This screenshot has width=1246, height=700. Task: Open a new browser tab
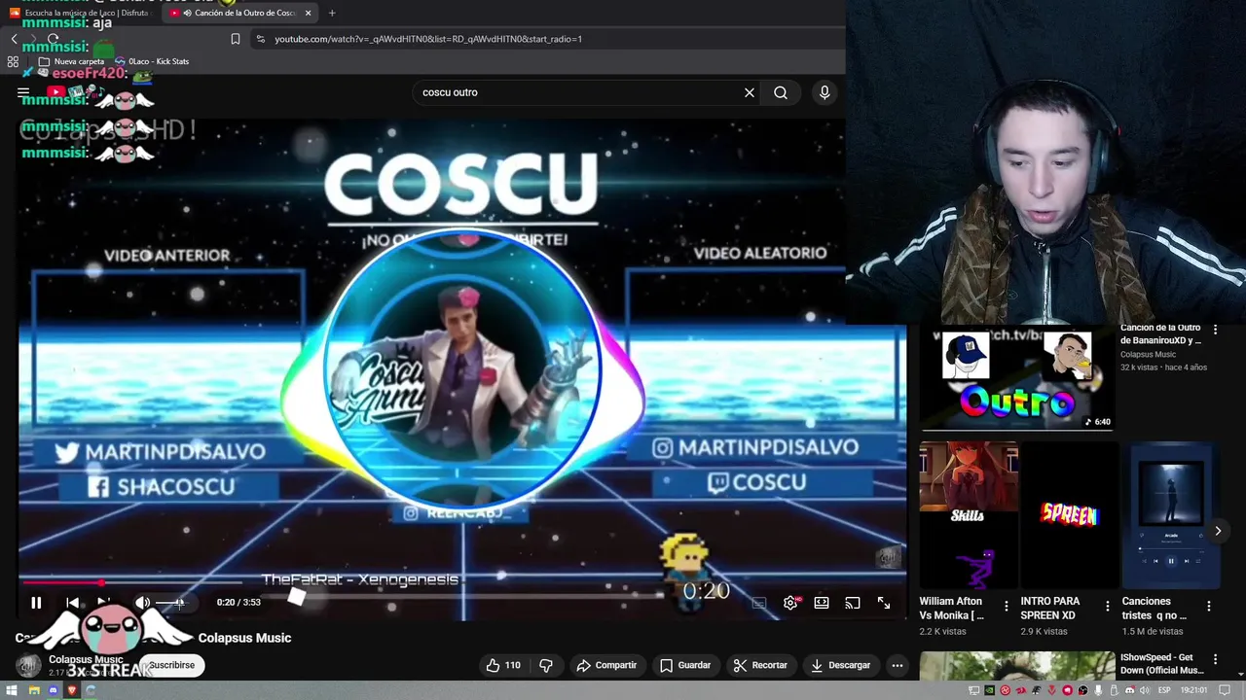tap(332, 13)
